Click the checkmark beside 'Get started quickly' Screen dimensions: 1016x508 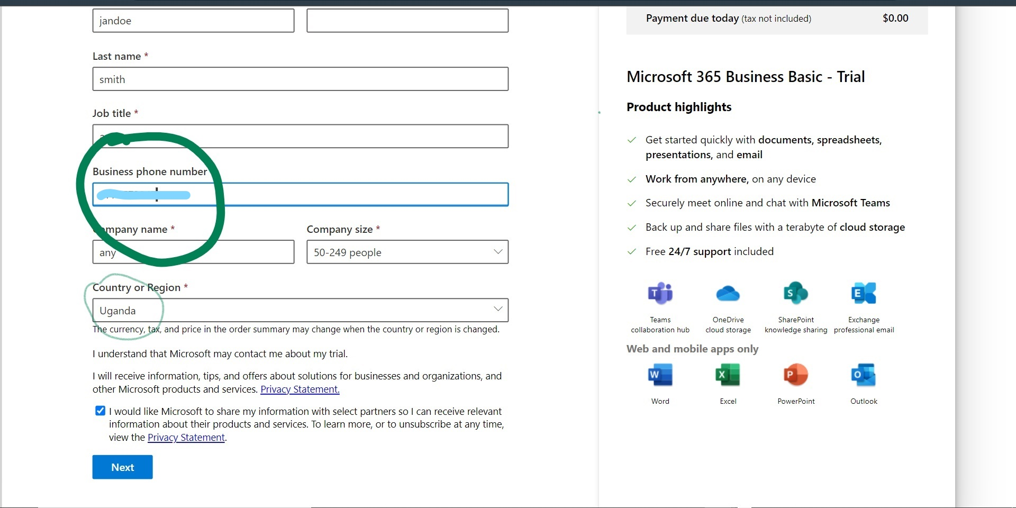pyautogui.click(x=631, y=140)
